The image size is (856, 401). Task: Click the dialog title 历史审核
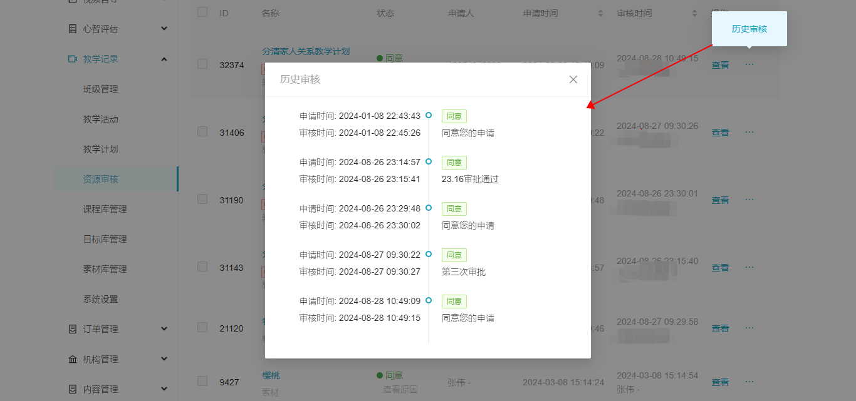(x=300, y=79)
